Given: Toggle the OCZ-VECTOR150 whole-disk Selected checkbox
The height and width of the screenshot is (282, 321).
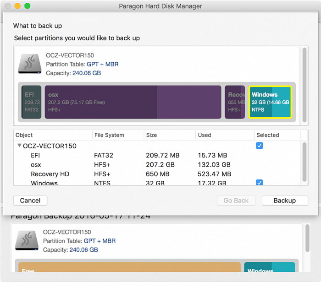Looking at the screenshot, I should 260,146.
